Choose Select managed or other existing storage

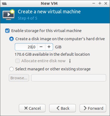point(11,69)
